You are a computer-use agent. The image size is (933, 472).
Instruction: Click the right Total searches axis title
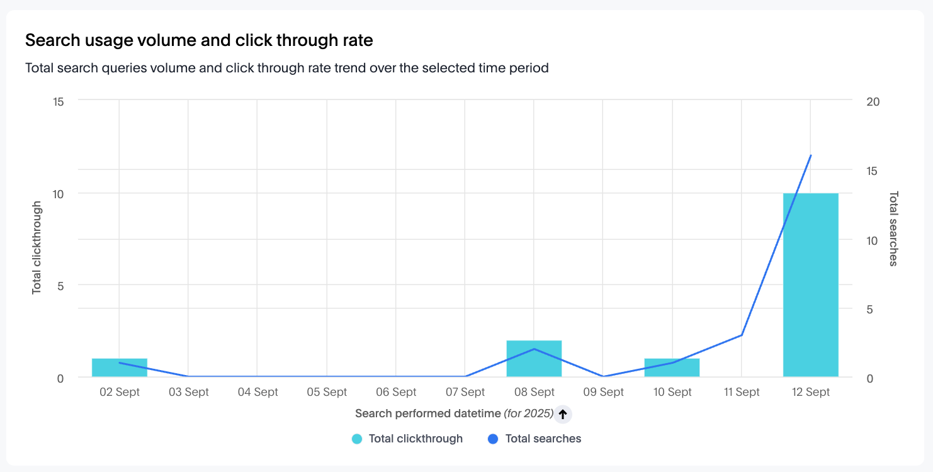[893, 228]
